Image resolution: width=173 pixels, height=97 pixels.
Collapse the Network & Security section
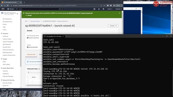2,80
